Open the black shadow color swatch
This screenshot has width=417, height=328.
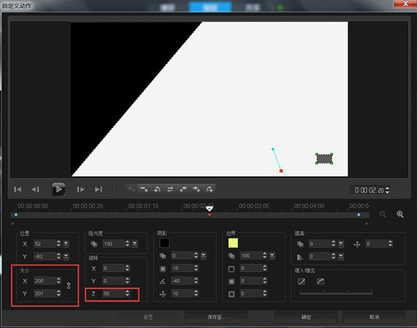click(x=164, y=243)
